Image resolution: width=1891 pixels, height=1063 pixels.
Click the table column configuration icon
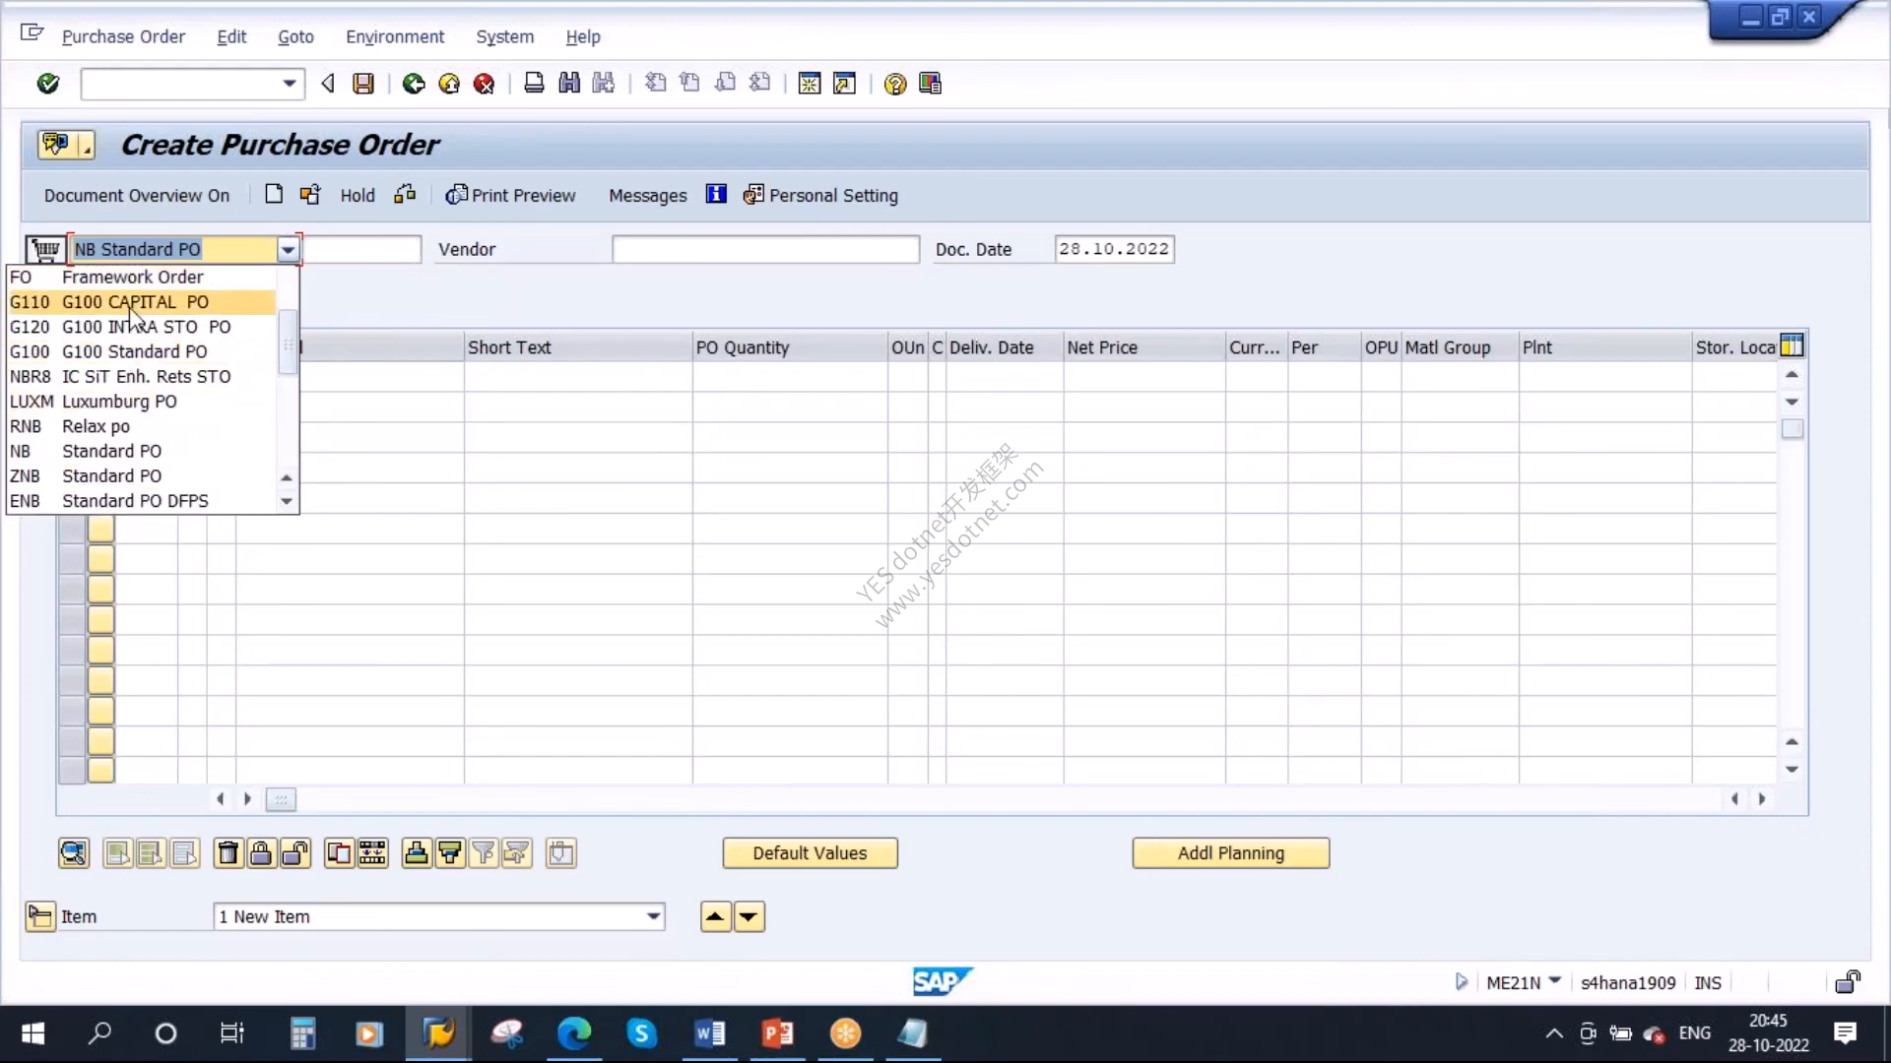(1793, 345)
